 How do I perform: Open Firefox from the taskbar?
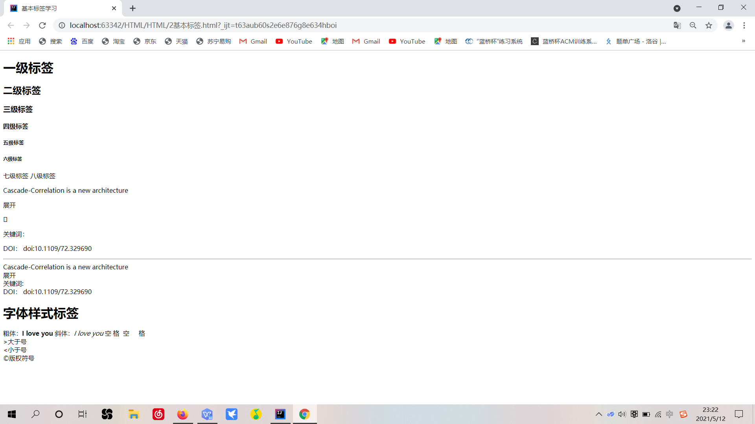[182, 414]
